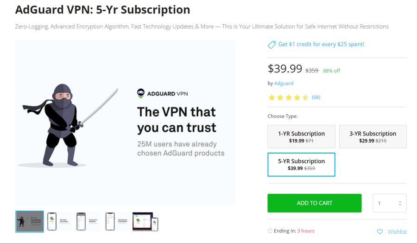Click the Wishlist text link
Image resolution: width=417 pixels, height=244 pixels.
coord(397,232)
